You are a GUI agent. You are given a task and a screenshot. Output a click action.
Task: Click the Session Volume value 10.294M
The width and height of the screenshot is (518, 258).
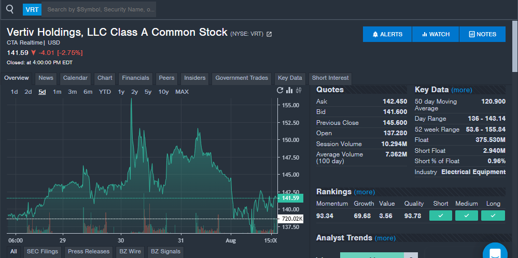[395, 144]
